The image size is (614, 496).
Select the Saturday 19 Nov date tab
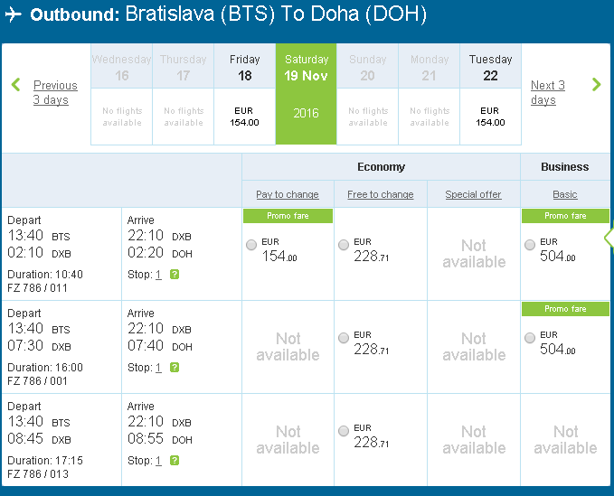click(x=307, y=94)
